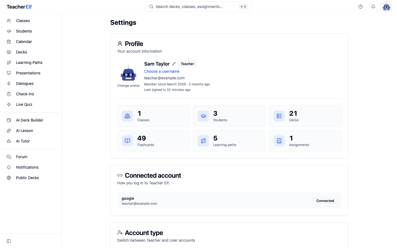The image size is (397, 248).
Task: Click the Teacher role badge
Action: pos(187,64)
